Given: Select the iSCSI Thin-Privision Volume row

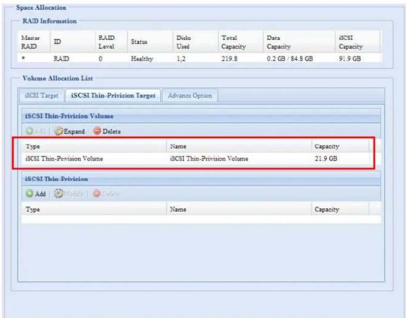Looking at the screenshot, I should click(136, 160).
